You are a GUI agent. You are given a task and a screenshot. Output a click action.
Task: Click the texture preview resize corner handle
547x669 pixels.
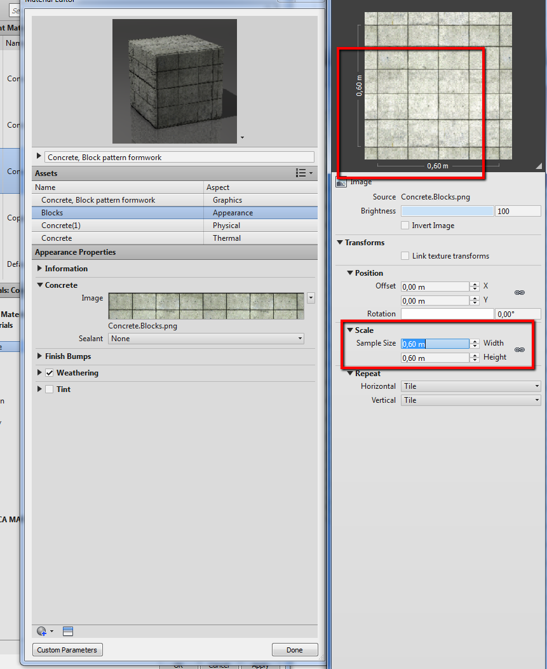tap(539, 166)
